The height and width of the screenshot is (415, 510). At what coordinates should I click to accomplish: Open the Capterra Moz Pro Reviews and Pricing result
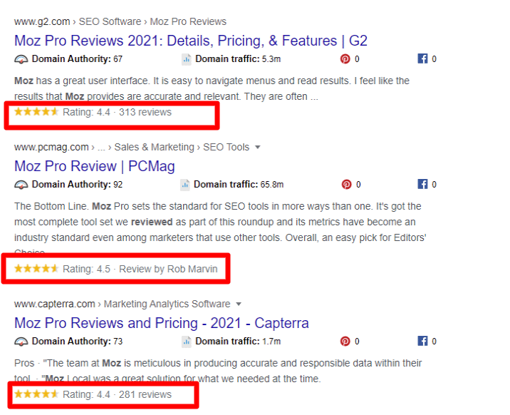point(162,323)
